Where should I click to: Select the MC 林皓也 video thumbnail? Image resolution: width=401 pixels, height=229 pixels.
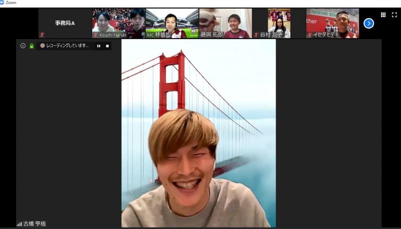pyautogui.click(x=172, y=23)
